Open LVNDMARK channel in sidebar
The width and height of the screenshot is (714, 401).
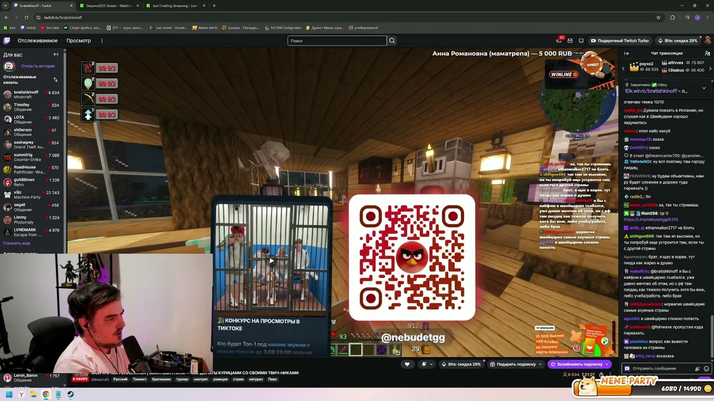tap(31, 232)
